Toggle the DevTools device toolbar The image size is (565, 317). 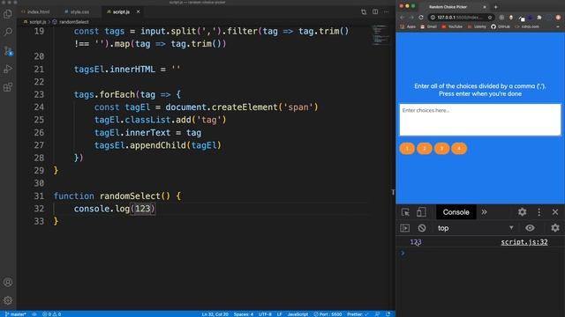pos(421,212)
